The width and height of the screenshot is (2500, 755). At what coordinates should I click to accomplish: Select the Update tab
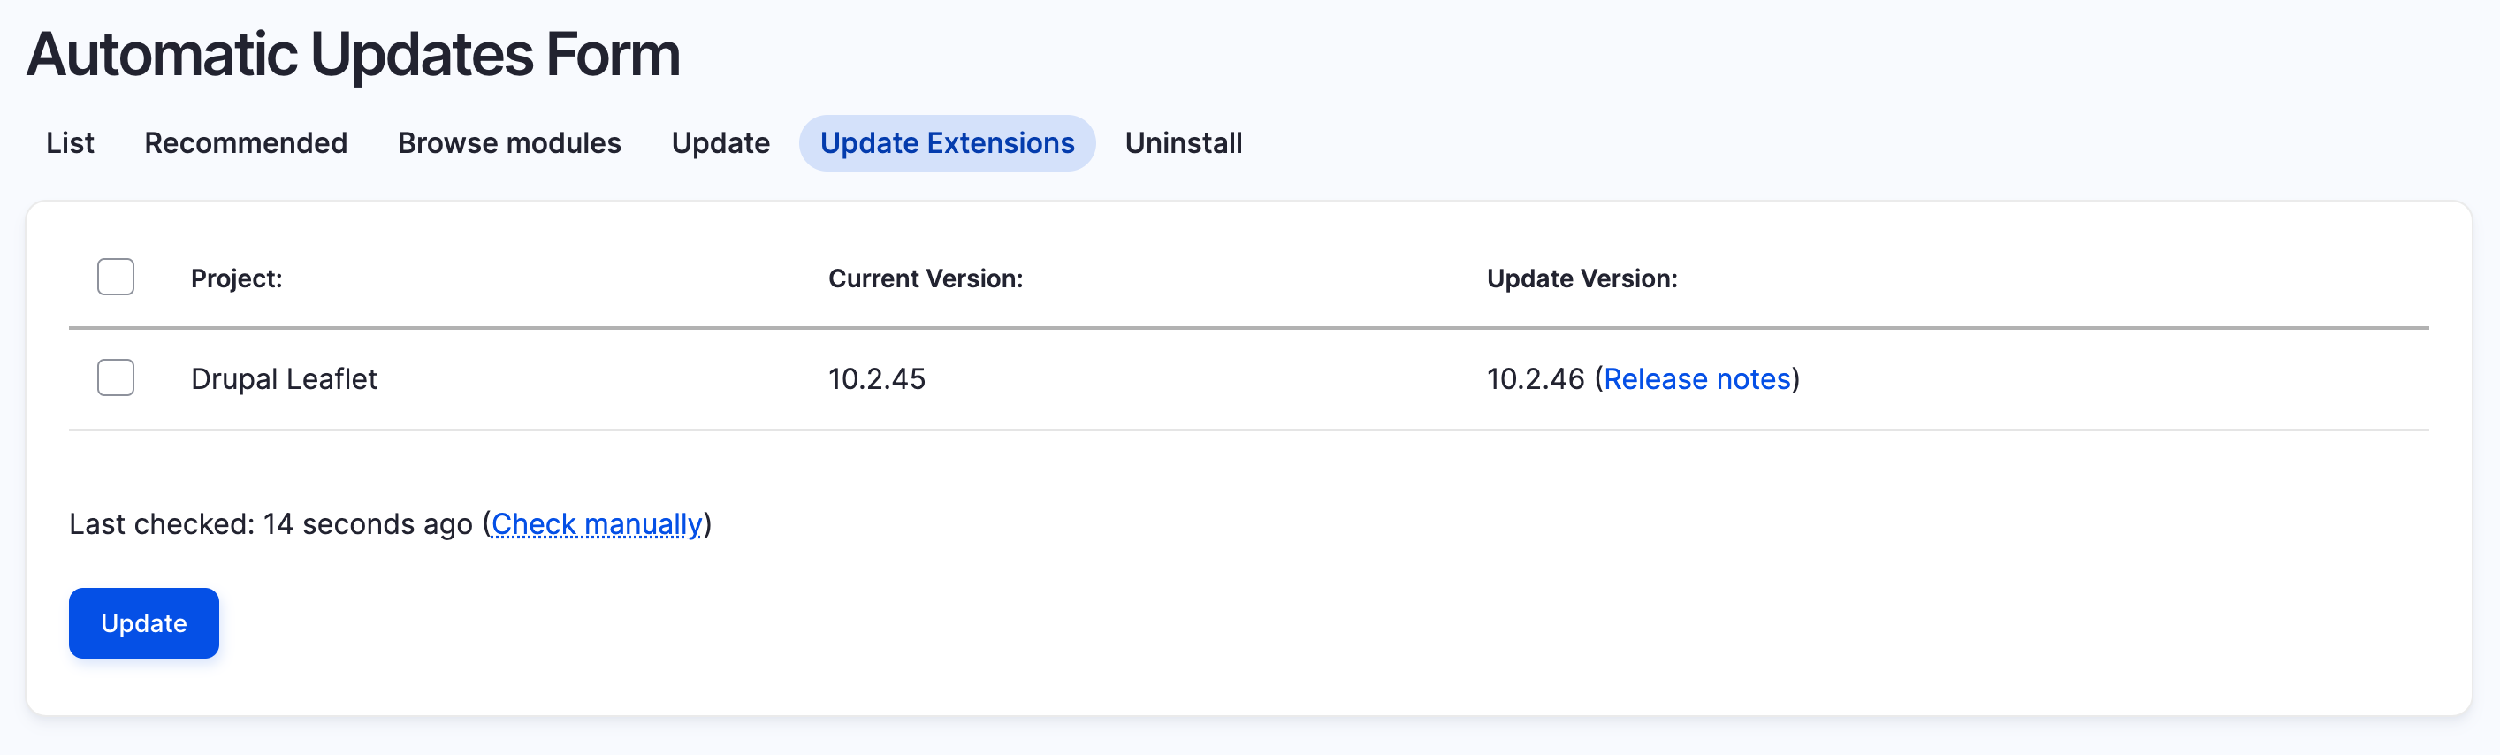[720, 143]
